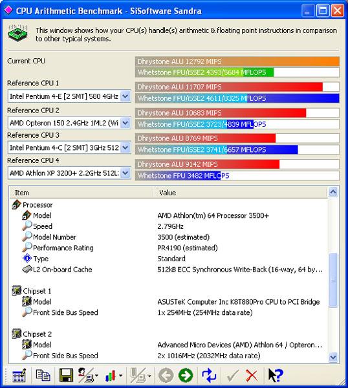Click the magnifier icon beside Performance Rating
The image size is (348, 388).
click(x=27, y=247)
